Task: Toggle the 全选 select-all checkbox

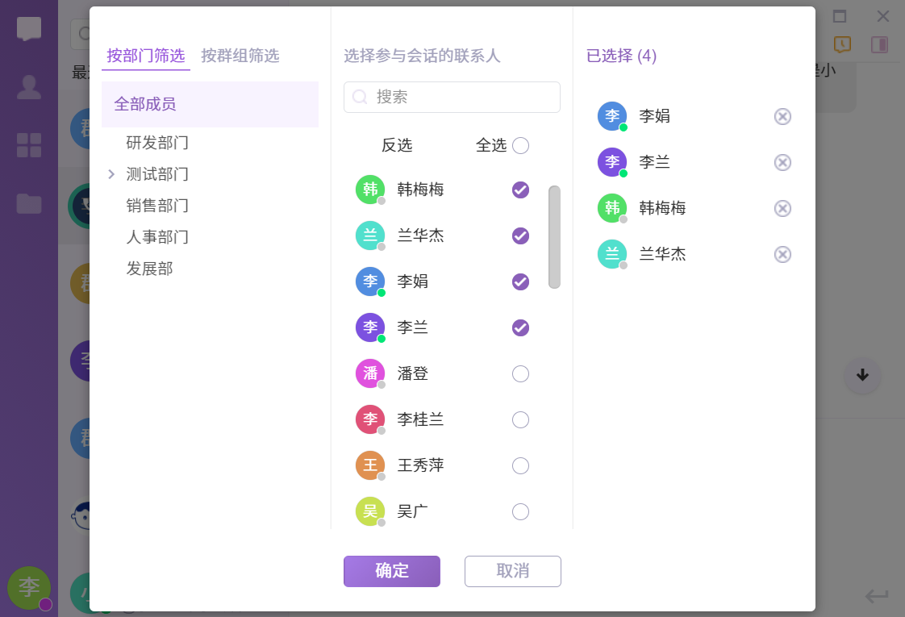Action: pos(520,146)
